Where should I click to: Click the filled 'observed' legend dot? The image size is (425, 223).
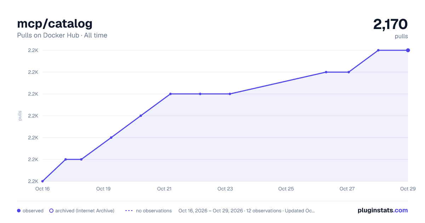pyautogui.click(x=19, y=211)
